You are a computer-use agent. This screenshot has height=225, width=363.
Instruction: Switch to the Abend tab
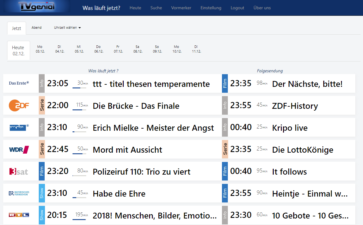(x=36, y=27)
